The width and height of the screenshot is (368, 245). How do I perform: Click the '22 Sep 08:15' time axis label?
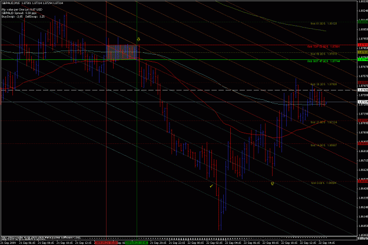[271, 243]
